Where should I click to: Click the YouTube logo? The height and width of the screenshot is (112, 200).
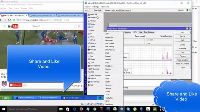coord(13,26)
